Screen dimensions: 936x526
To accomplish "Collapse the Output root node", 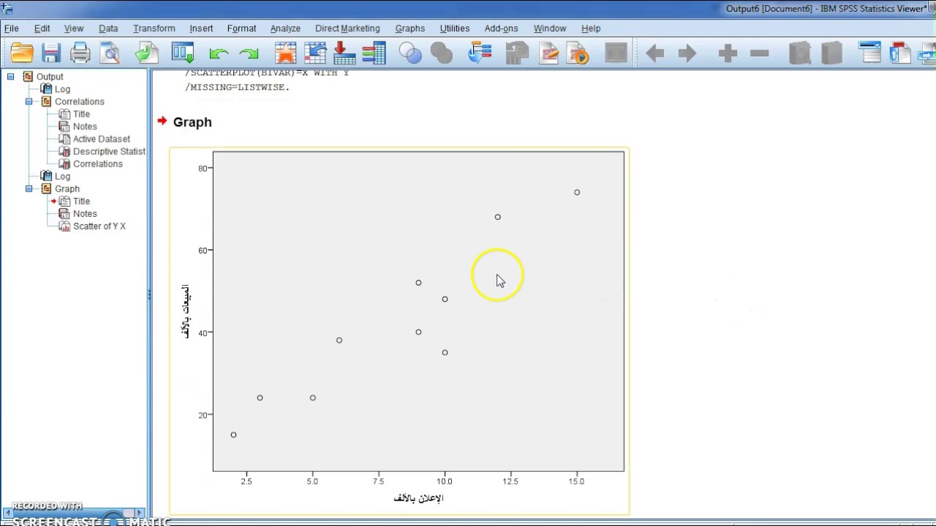I will pyautogui.click(x=10, y=77).
